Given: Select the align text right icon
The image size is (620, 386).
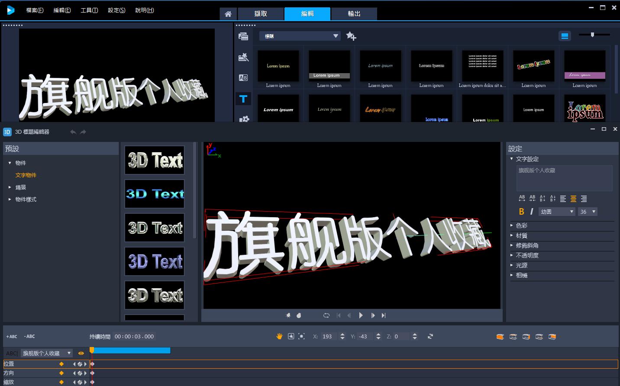Looking at the screenshot, I should [x=584, y=199].
